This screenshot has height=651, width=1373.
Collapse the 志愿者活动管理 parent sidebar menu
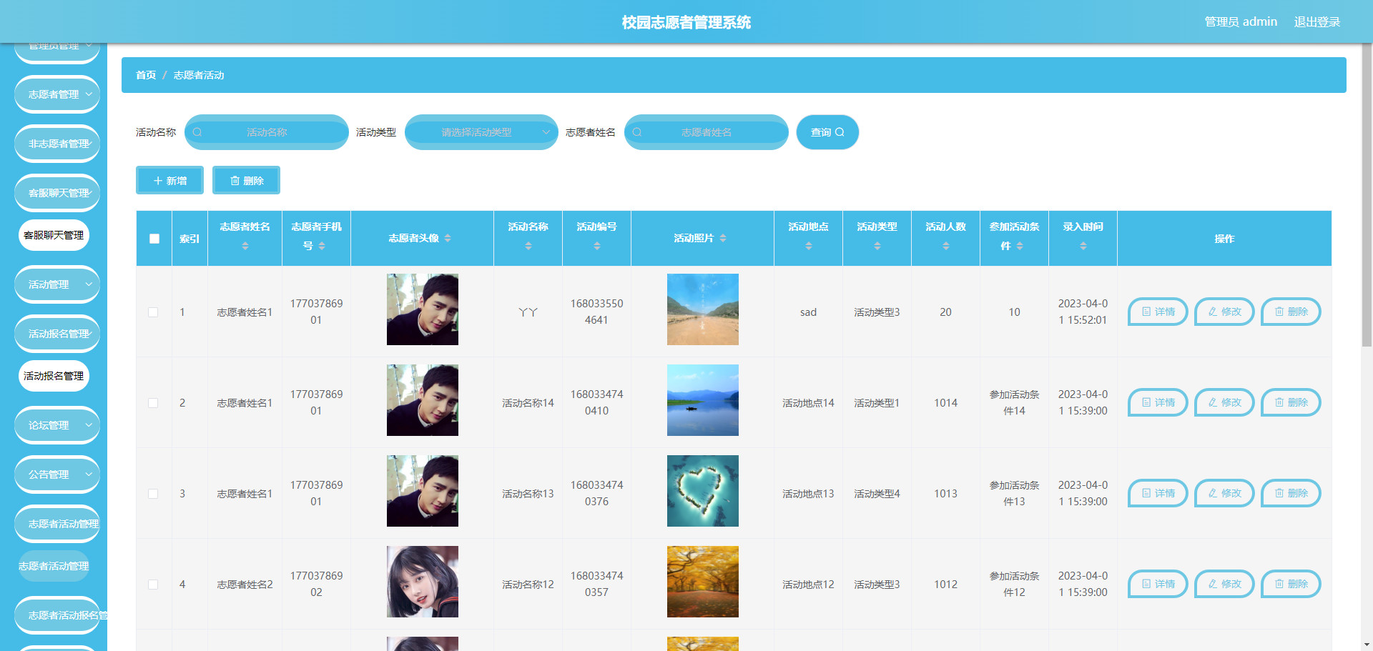57,524
